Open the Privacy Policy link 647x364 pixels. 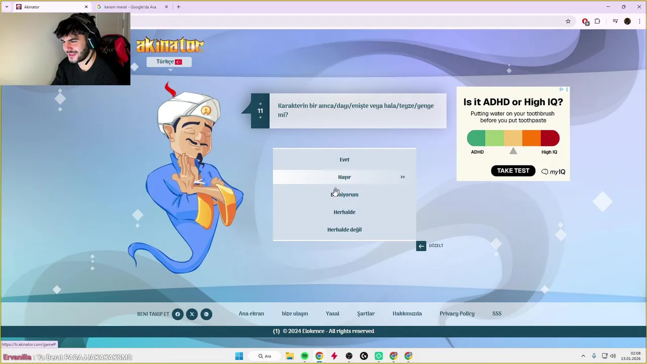click(x=457, y=313)
